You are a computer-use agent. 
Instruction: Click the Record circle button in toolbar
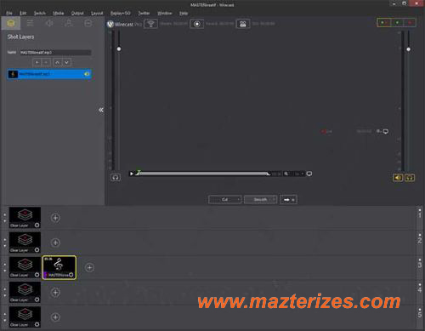coord(197,24)
